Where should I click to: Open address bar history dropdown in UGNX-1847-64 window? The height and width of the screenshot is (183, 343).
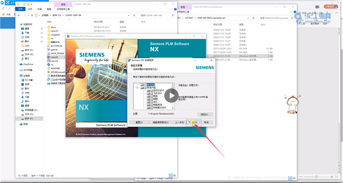(129, 15)
